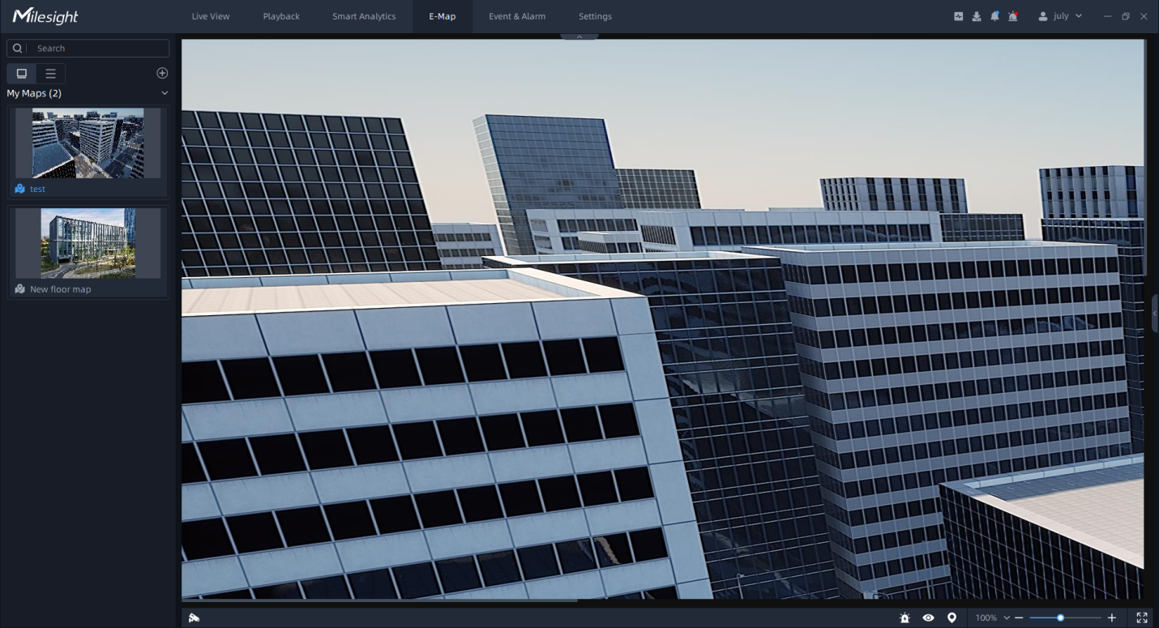Restore down the Milesight window
Viewport: 1159px width, 628px height.
pos(1126,16)
